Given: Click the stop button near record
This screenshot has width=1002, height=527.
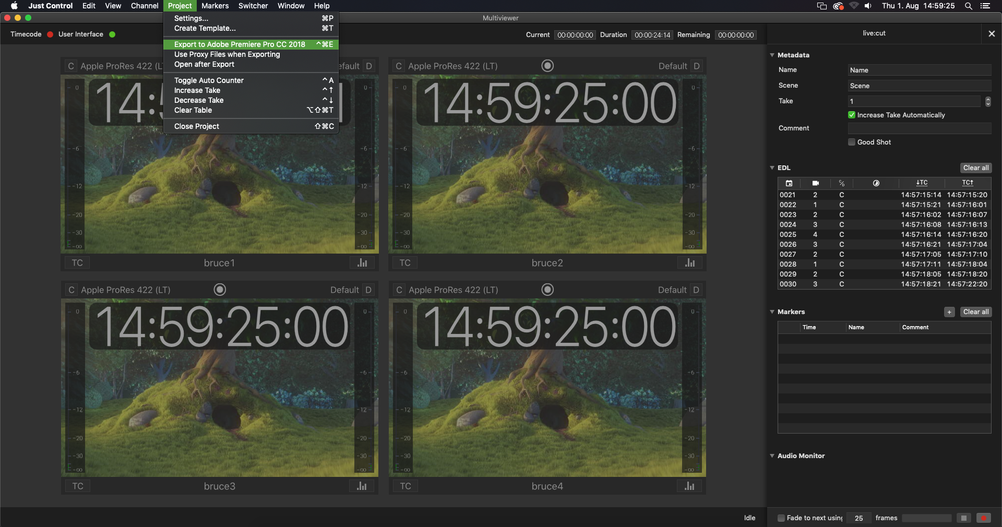Looking at the screenshot, I should [x=964, y=518].
